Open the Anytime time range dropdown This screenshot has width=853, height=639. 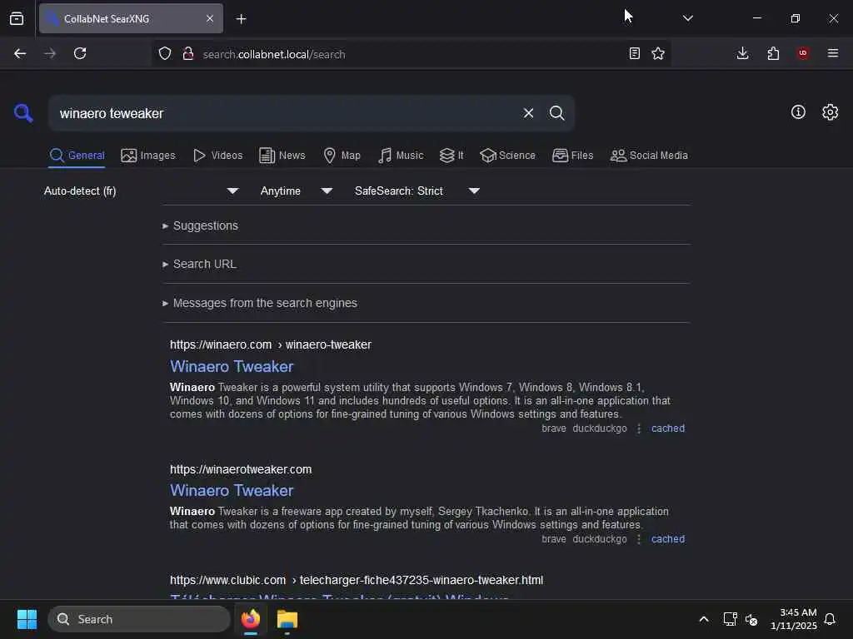click(x=296, y=191)
